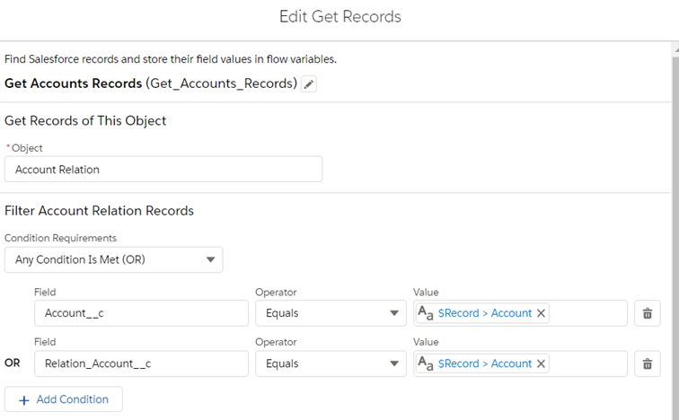Expand the Operator dropdown for Account__c
Image resolution: width=679 pixels, height=420 pixels.
tap(330, 313)
